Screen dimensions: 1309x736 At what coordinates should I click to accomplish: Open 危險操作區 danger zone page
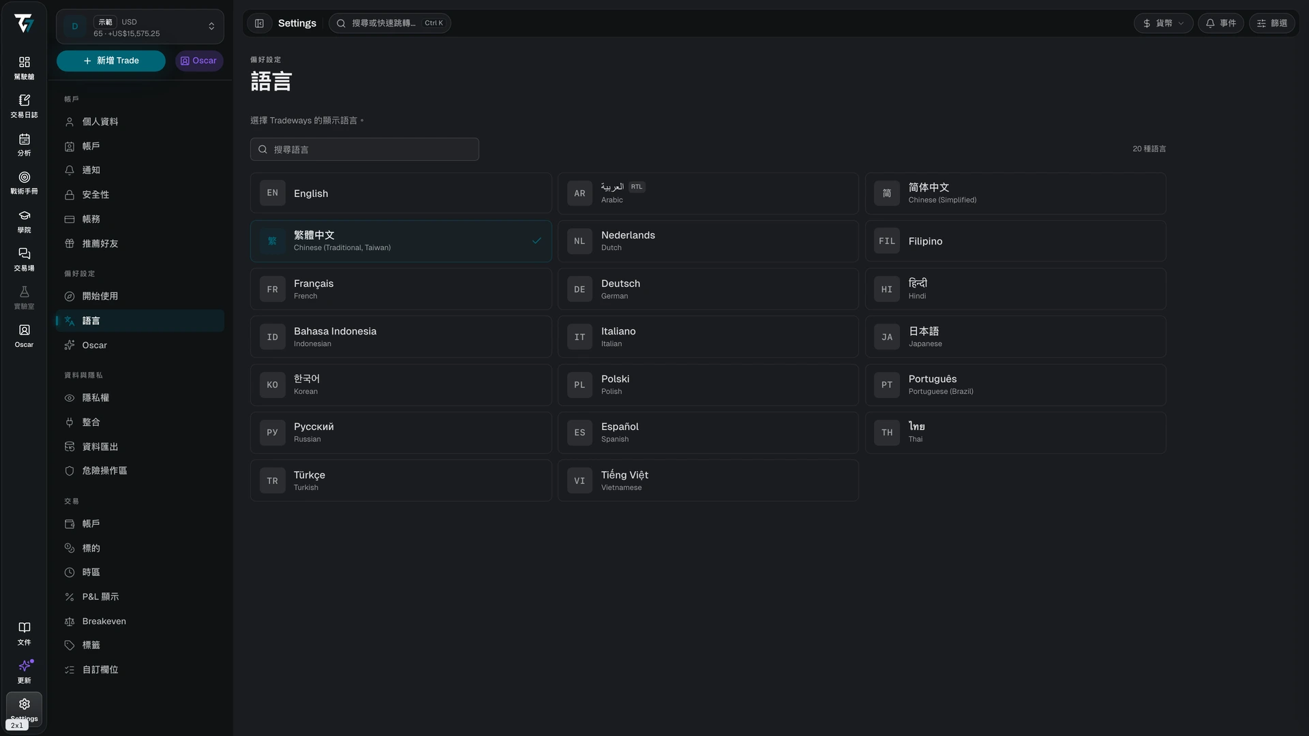point(140,471)
